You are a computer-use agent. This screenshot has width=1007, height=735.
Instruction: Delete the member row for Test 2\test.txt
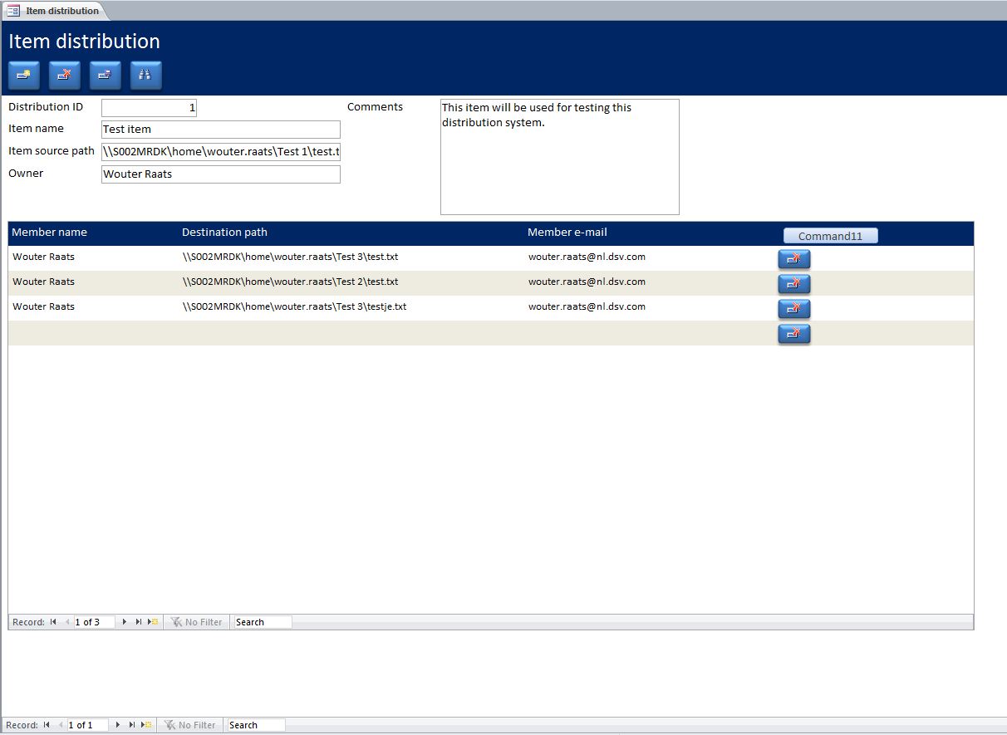[793, 284]
